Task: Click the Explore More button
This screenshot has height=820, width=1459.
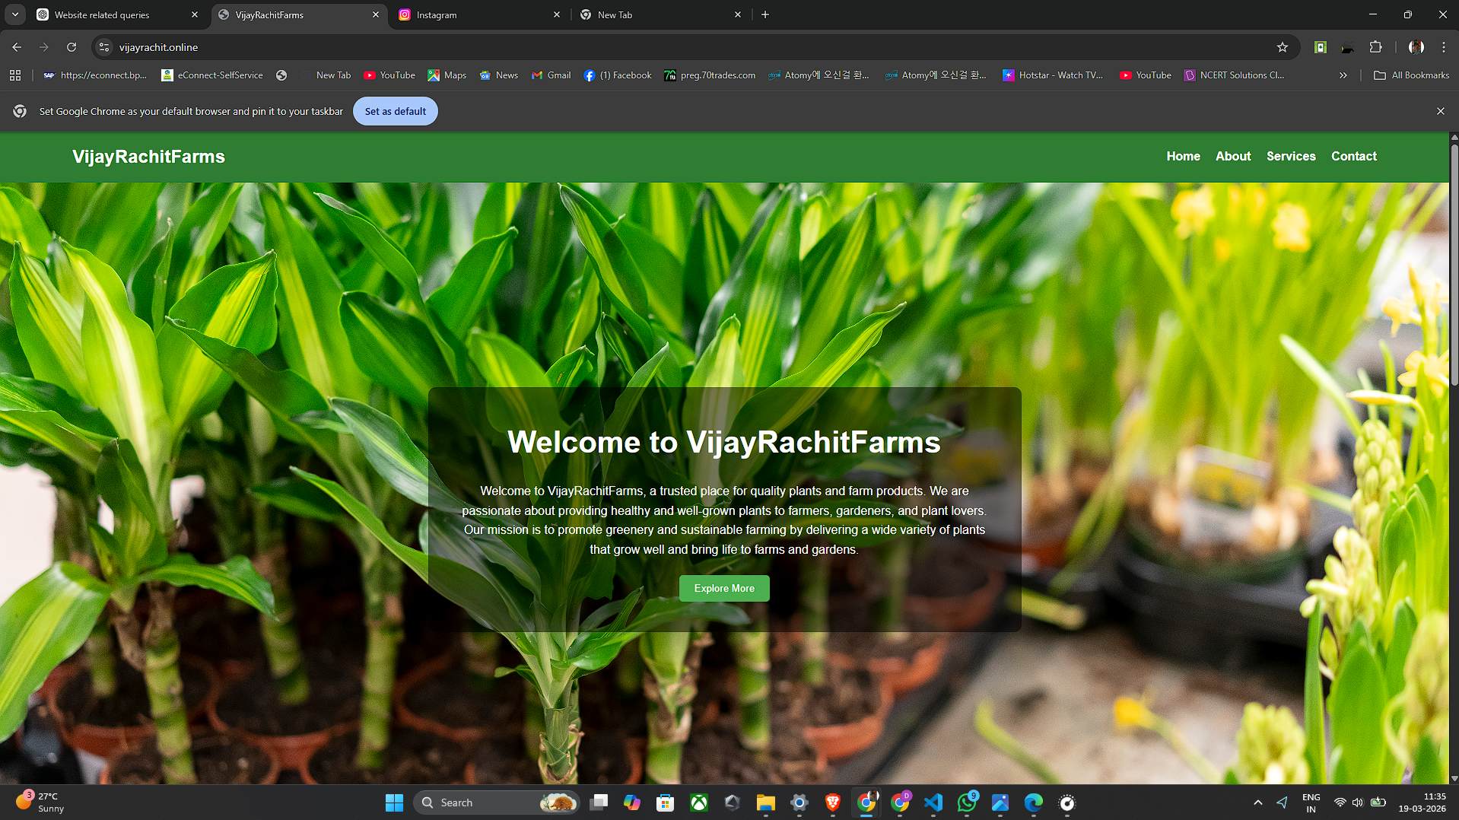Action: pos(723,588)
